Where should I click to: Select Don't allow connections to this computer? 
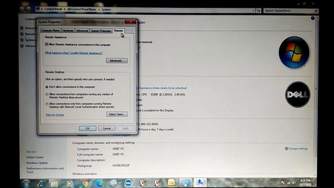click(47, 87)
